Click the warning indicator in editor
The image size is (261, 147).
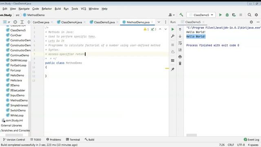click(x=146, y=29)
